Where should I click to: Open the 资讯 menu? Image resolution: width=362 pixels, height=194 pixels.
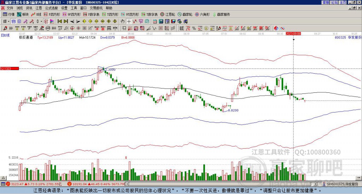(29, 8)
